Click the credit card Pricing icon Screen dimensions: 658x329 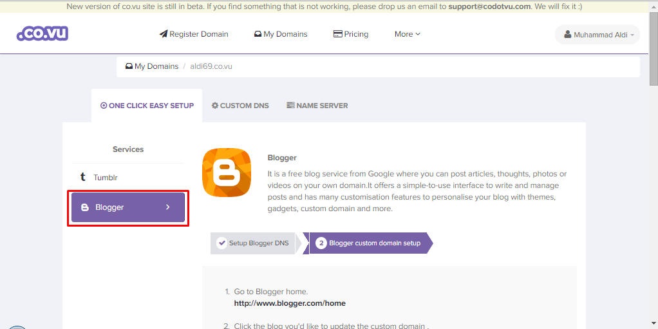338,34
